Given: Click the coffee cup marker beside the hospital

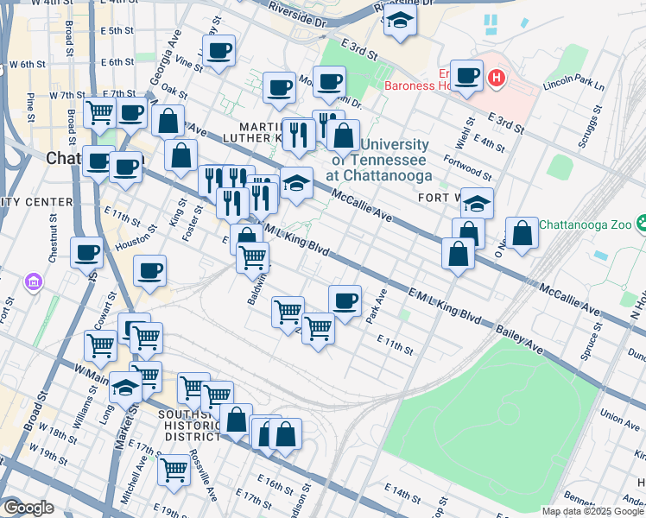Looking at the screenshot, I should (x=466, y=76).
